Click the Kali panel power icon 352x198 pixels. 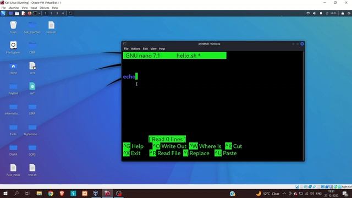click(x=349, y=13)
